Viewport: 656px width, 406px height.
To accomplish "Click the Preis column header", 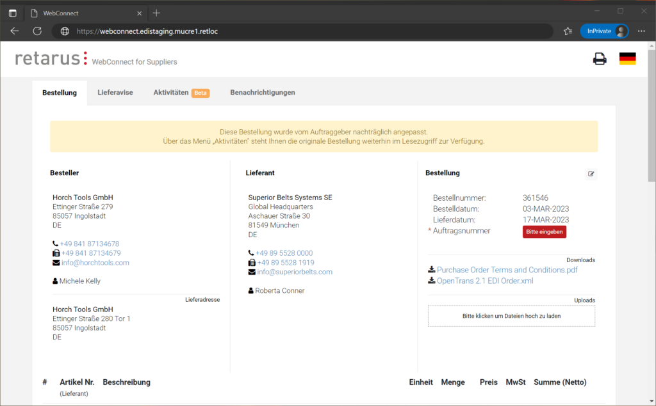I will pos(489,382).
